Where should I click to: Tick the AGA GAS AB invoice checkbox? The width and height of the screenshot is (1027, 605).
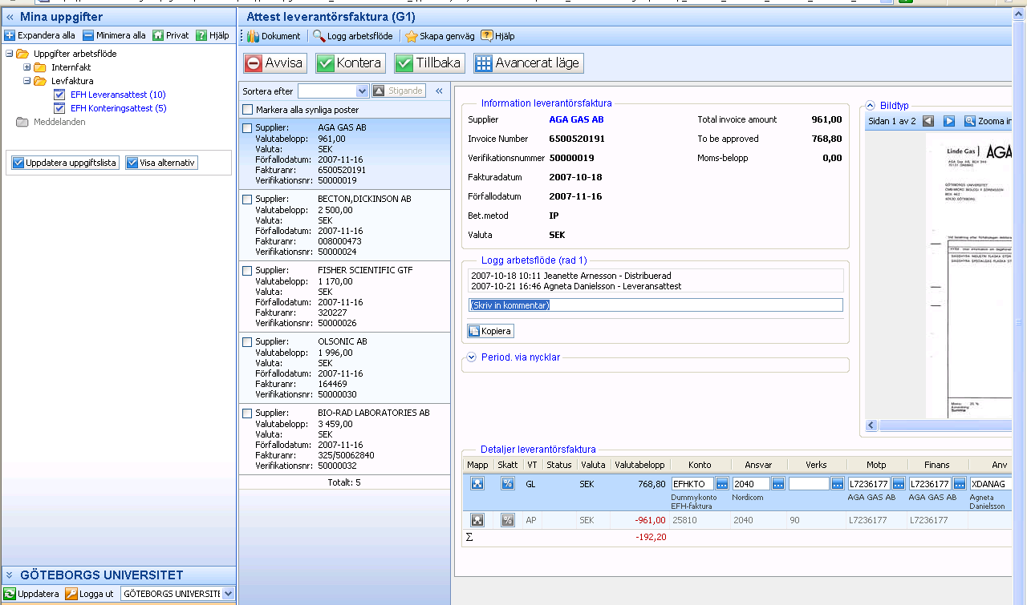(x=247, y=128)
